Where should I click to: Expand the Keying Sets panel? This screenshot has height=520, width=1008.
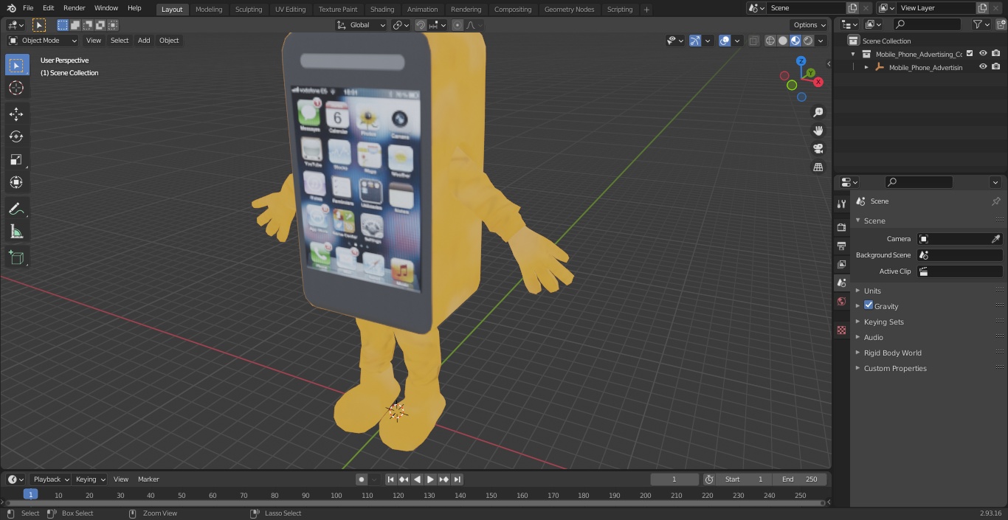click(x=883, y=322)
